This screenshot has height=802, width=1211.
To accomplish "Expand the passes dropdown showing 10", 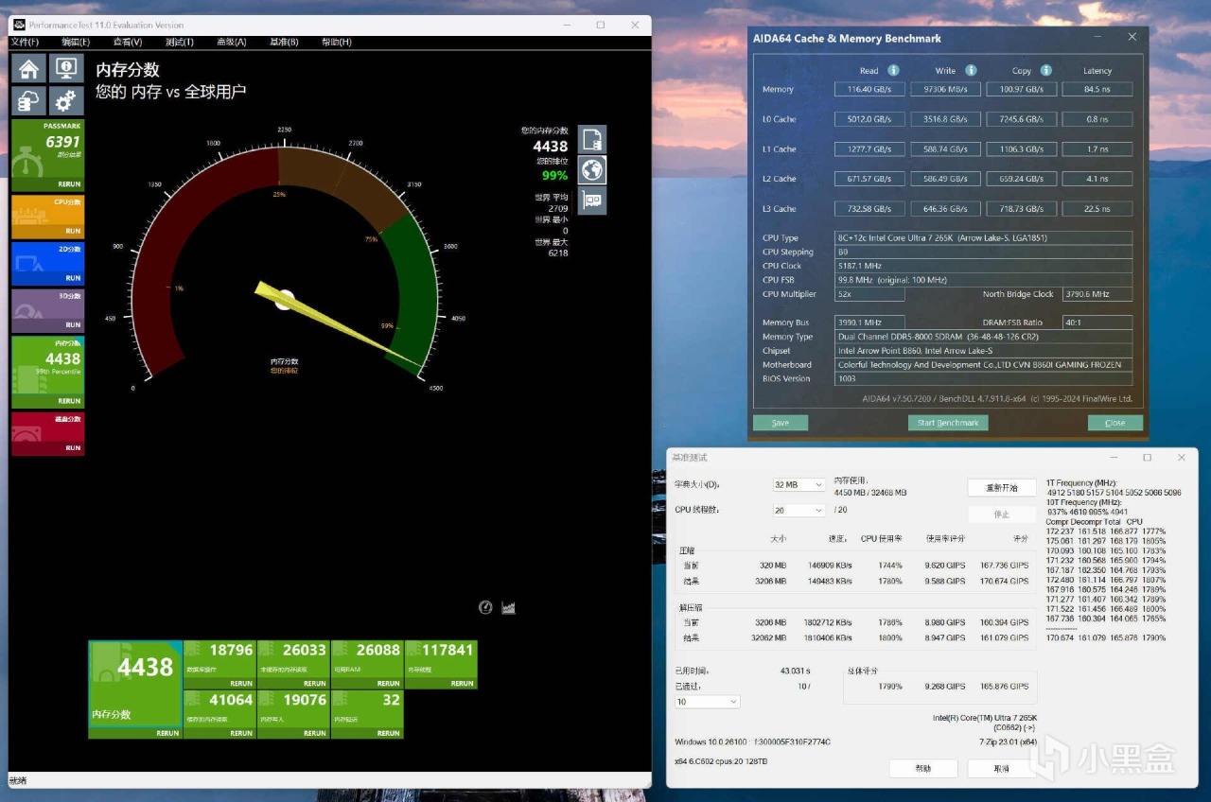I will click(707, 702).
